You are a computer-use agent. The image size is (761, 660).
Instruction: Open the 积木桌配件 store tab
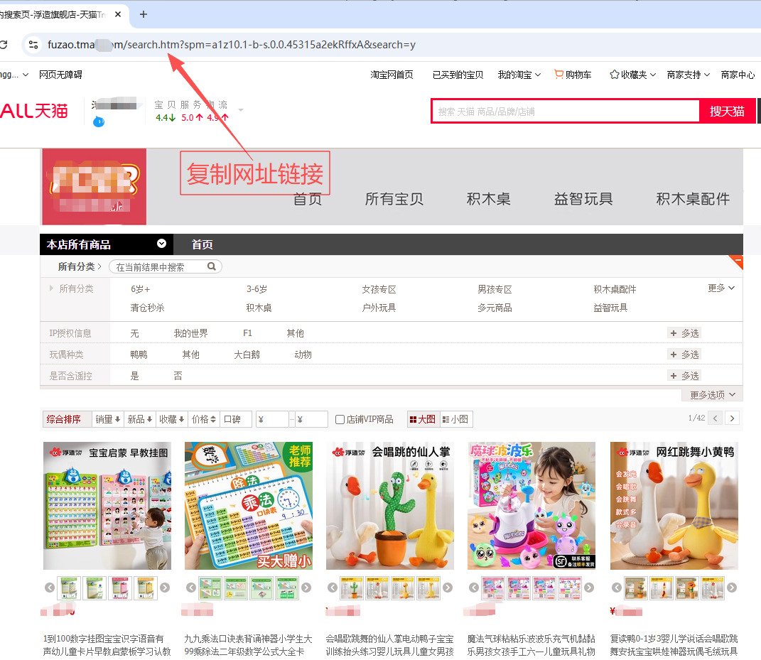click(693, 199)
